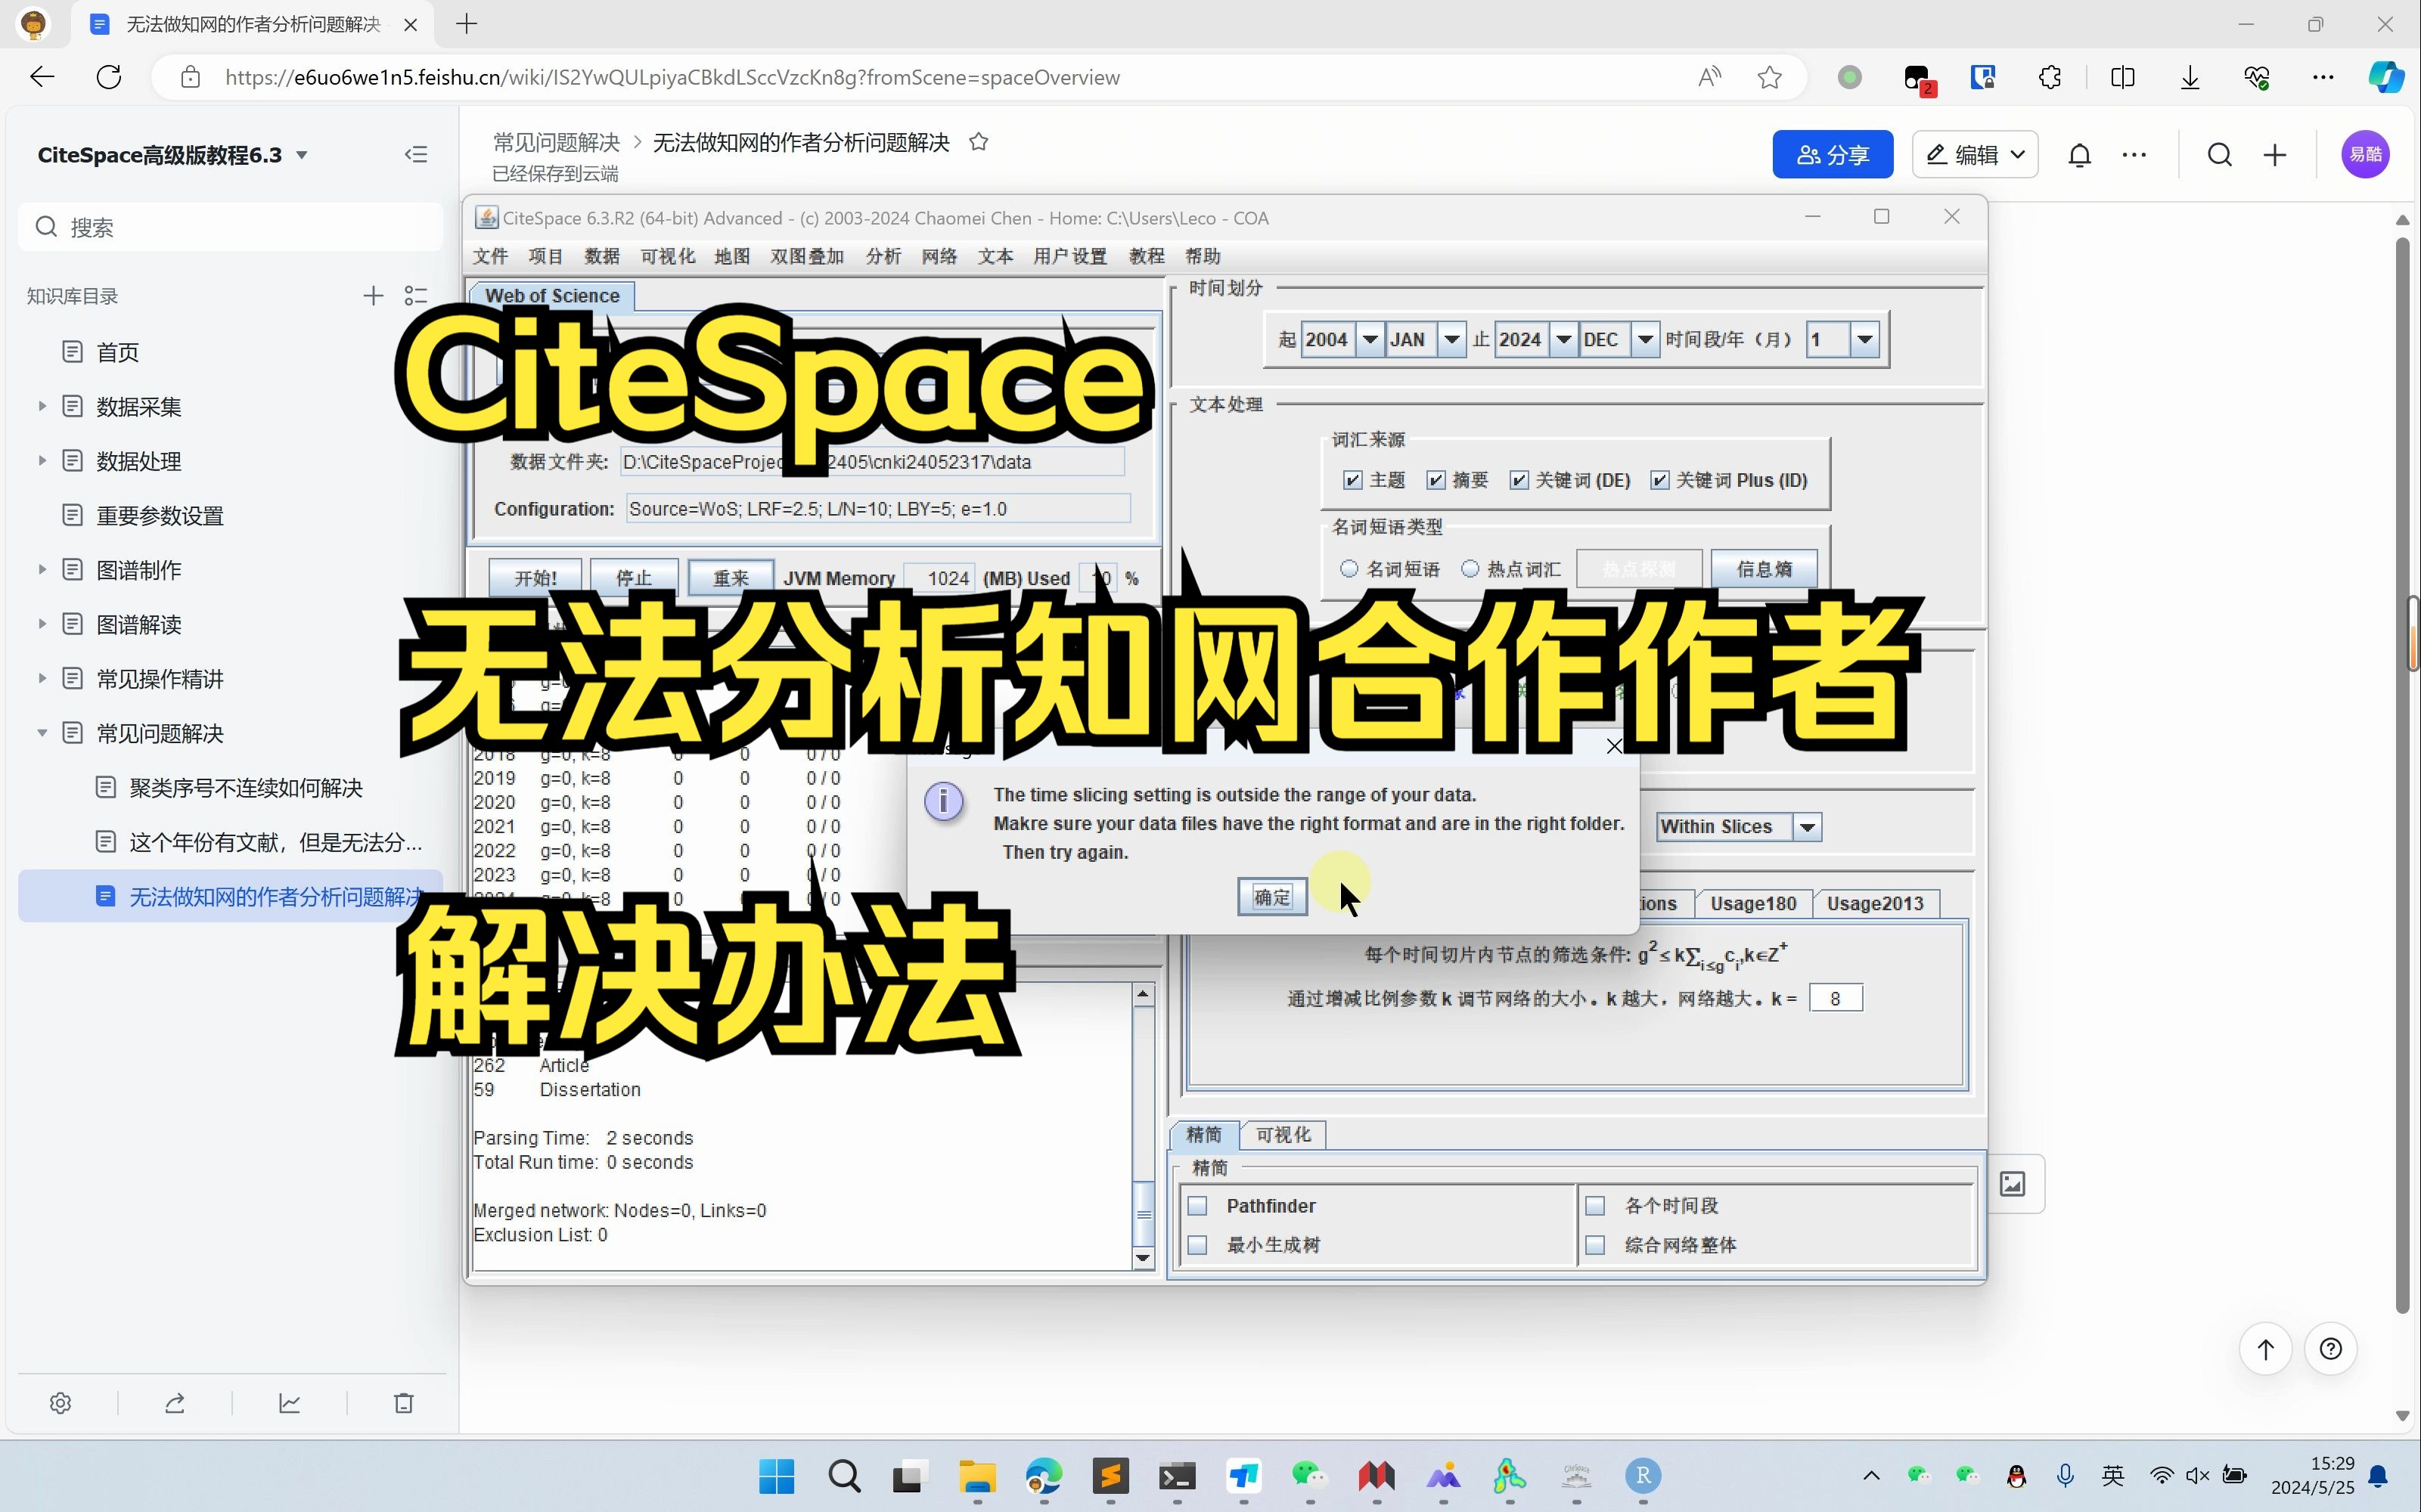Viewport: 2421px width, 1512px height.
Task: Open the 编辑 dropdown button
Action: coord(1975,155)
